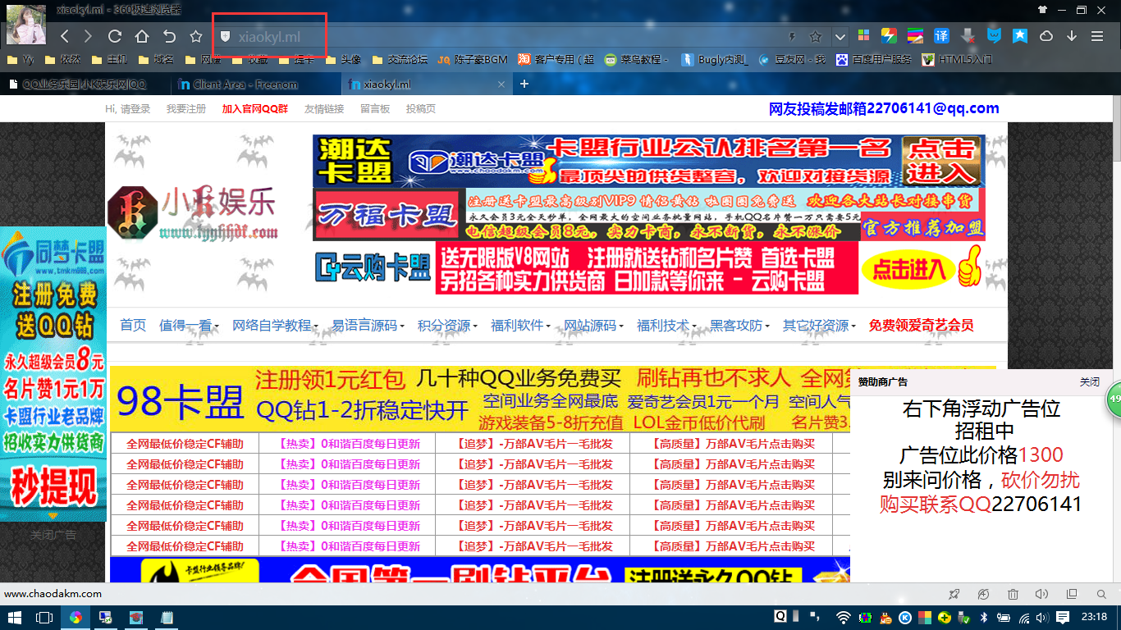The image size is (1121, 630).
Task: Click the gray download arrow with red X
Action: point(968,36)
